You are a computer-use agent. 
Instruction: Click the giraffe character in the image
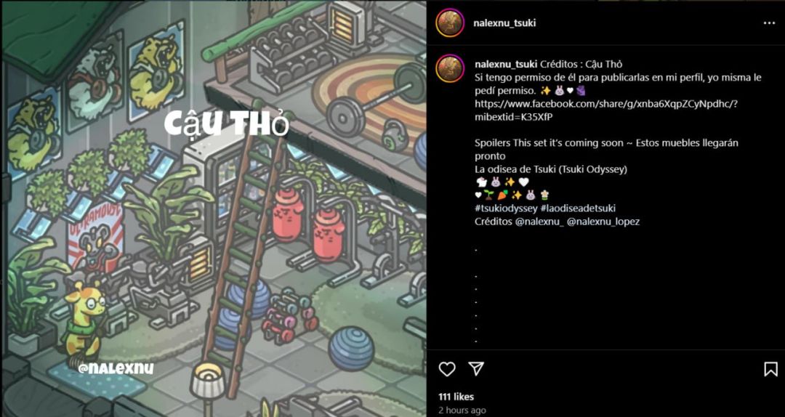click(x=85, y=320)
